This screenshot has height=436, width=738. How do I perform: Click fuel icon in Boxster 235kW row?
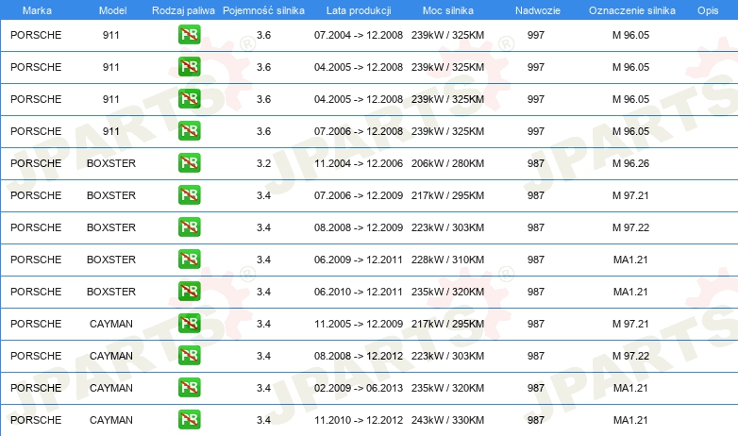coord(189,291)
